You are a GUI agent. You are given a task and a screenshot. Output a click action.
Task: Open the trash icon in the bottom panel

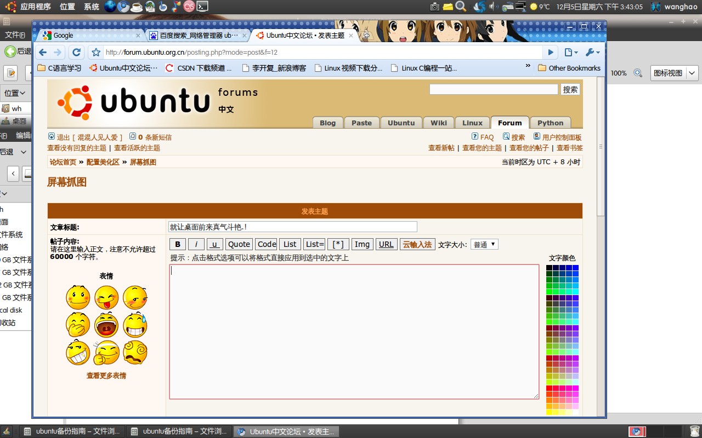(694, 431)
